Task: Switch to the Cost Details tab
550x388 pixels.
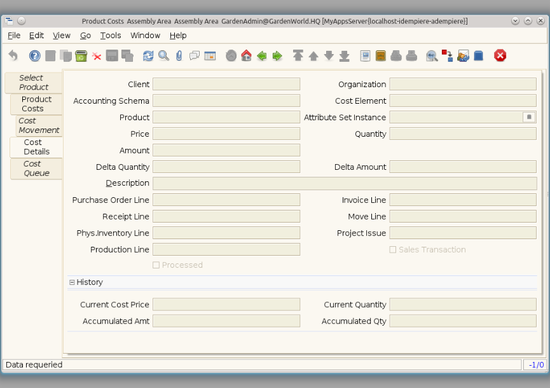Action: pyautogui.click(x=36, y=147)
